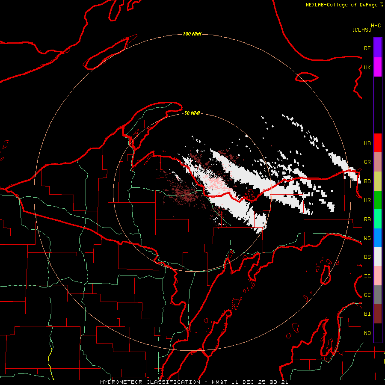
Task: Click the 11 DEC 25 date text
Action: click(249, 382)
